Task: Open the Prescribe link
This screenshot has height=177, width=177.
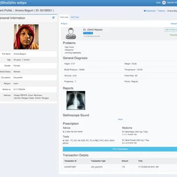Action: [x=173, y=35]
